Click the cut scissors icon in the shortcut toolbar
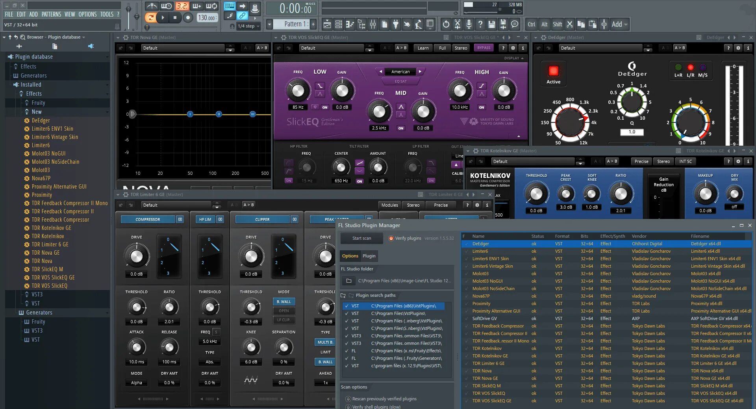756x409 pixels. 569,24
